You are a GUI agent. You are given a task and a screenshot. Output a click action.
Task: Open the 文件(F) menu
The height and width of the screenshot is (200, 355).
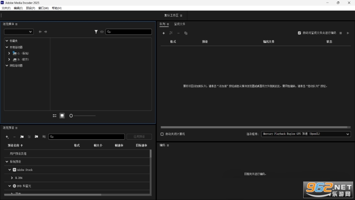[x=6, y=8]
